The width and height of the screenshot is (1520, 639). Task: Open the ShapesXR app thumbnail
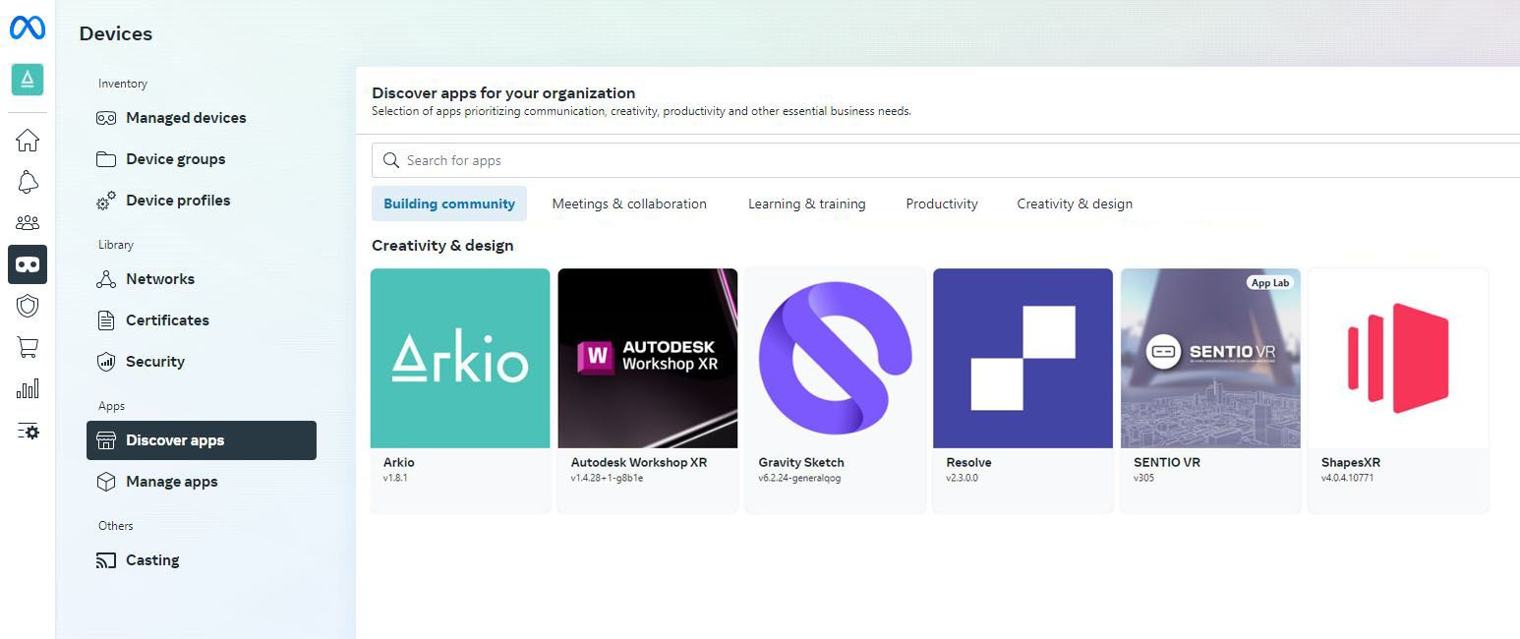(x=1398, y=359)
